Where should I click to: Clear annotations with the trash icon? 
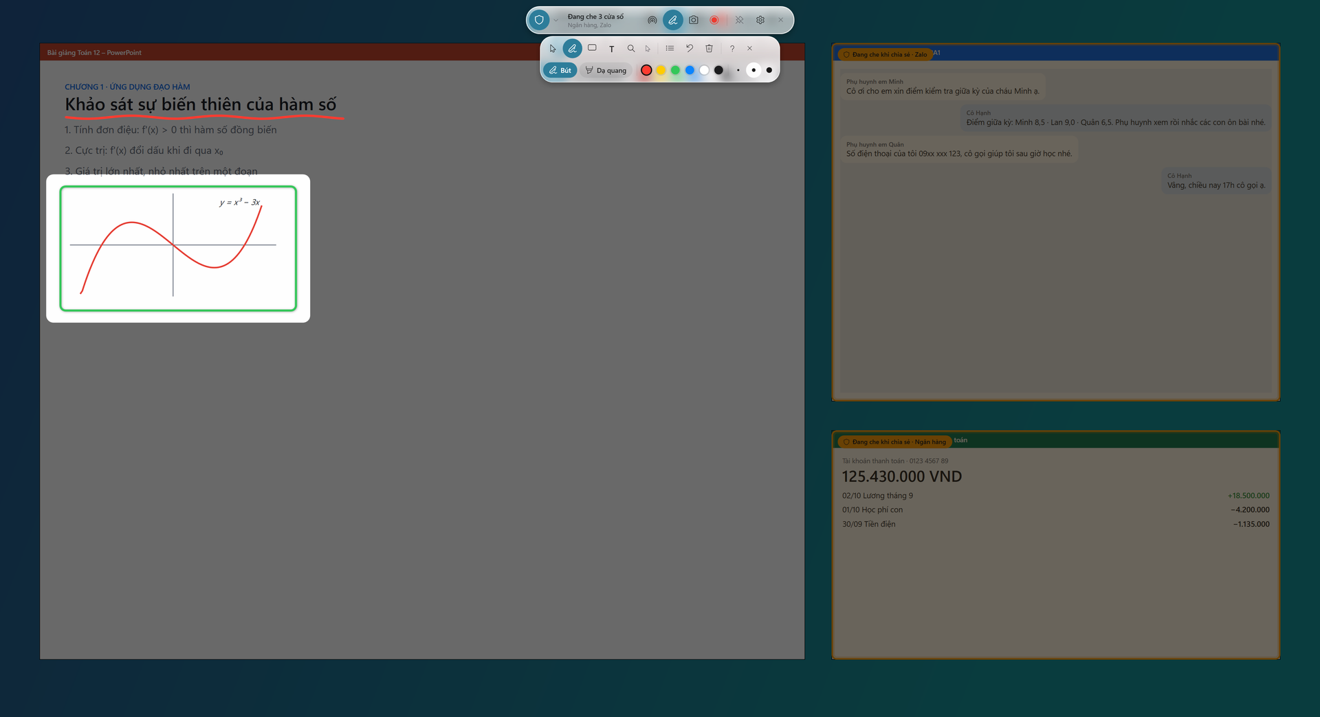(x=709, y=48)
